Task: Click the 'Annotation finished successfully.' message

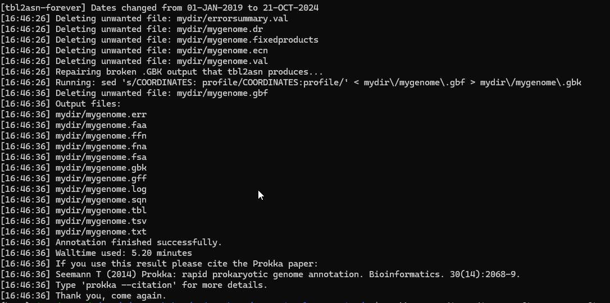Action: click(138, 242)
